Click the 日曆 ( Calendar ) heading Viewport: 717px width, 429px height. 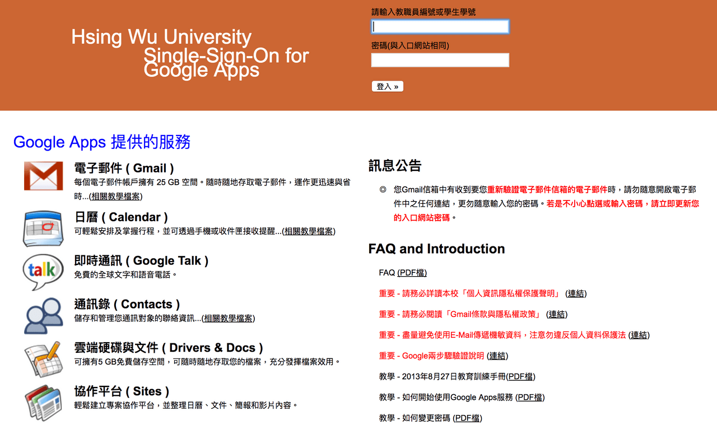point(121,217)
